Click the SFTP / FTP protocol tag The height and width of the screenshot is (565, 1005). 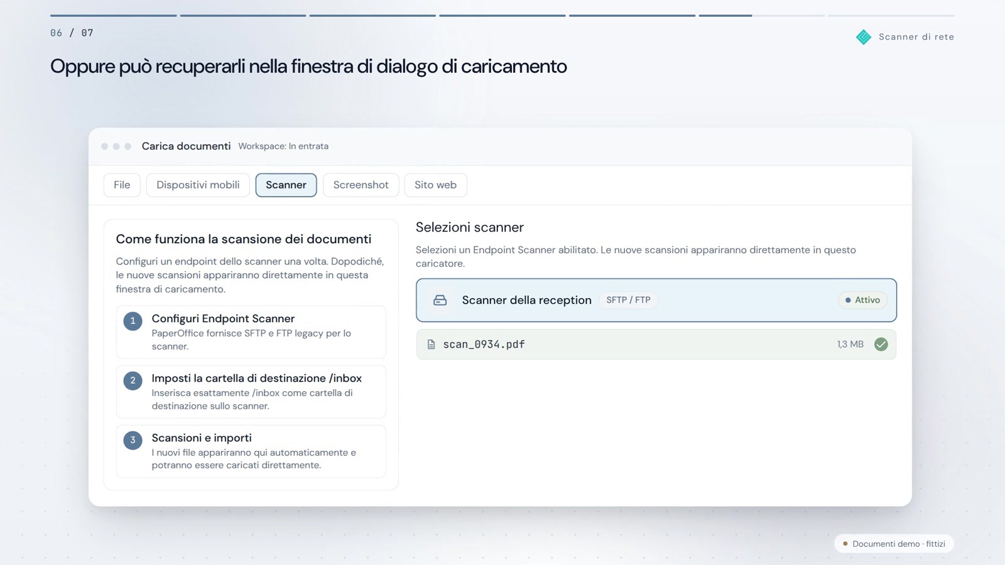[628, 300]
